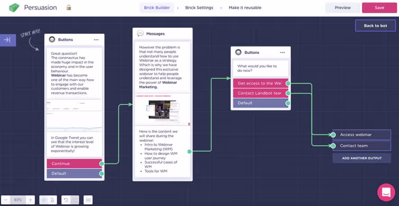Viewport: 399px width, 206px height.
Task: Select the pan hand tool
Action: coord(44,200)
